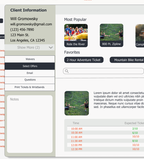Open the Email section
This screenshot has width=144, height=159.
pyautogui.click(x=30, y=73)
